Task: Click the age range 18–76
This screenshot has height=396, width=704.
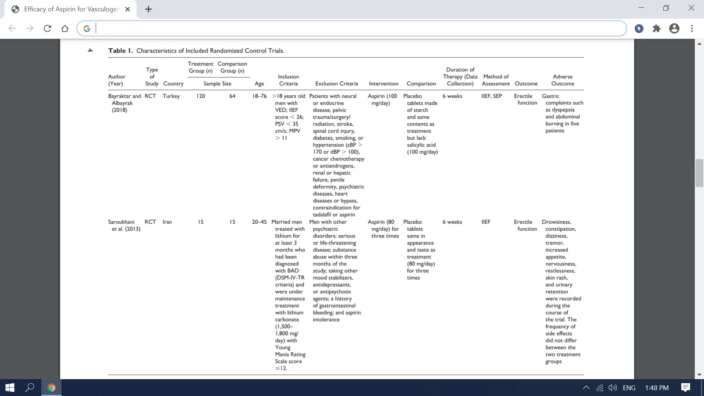Action: tap(259, 96)
